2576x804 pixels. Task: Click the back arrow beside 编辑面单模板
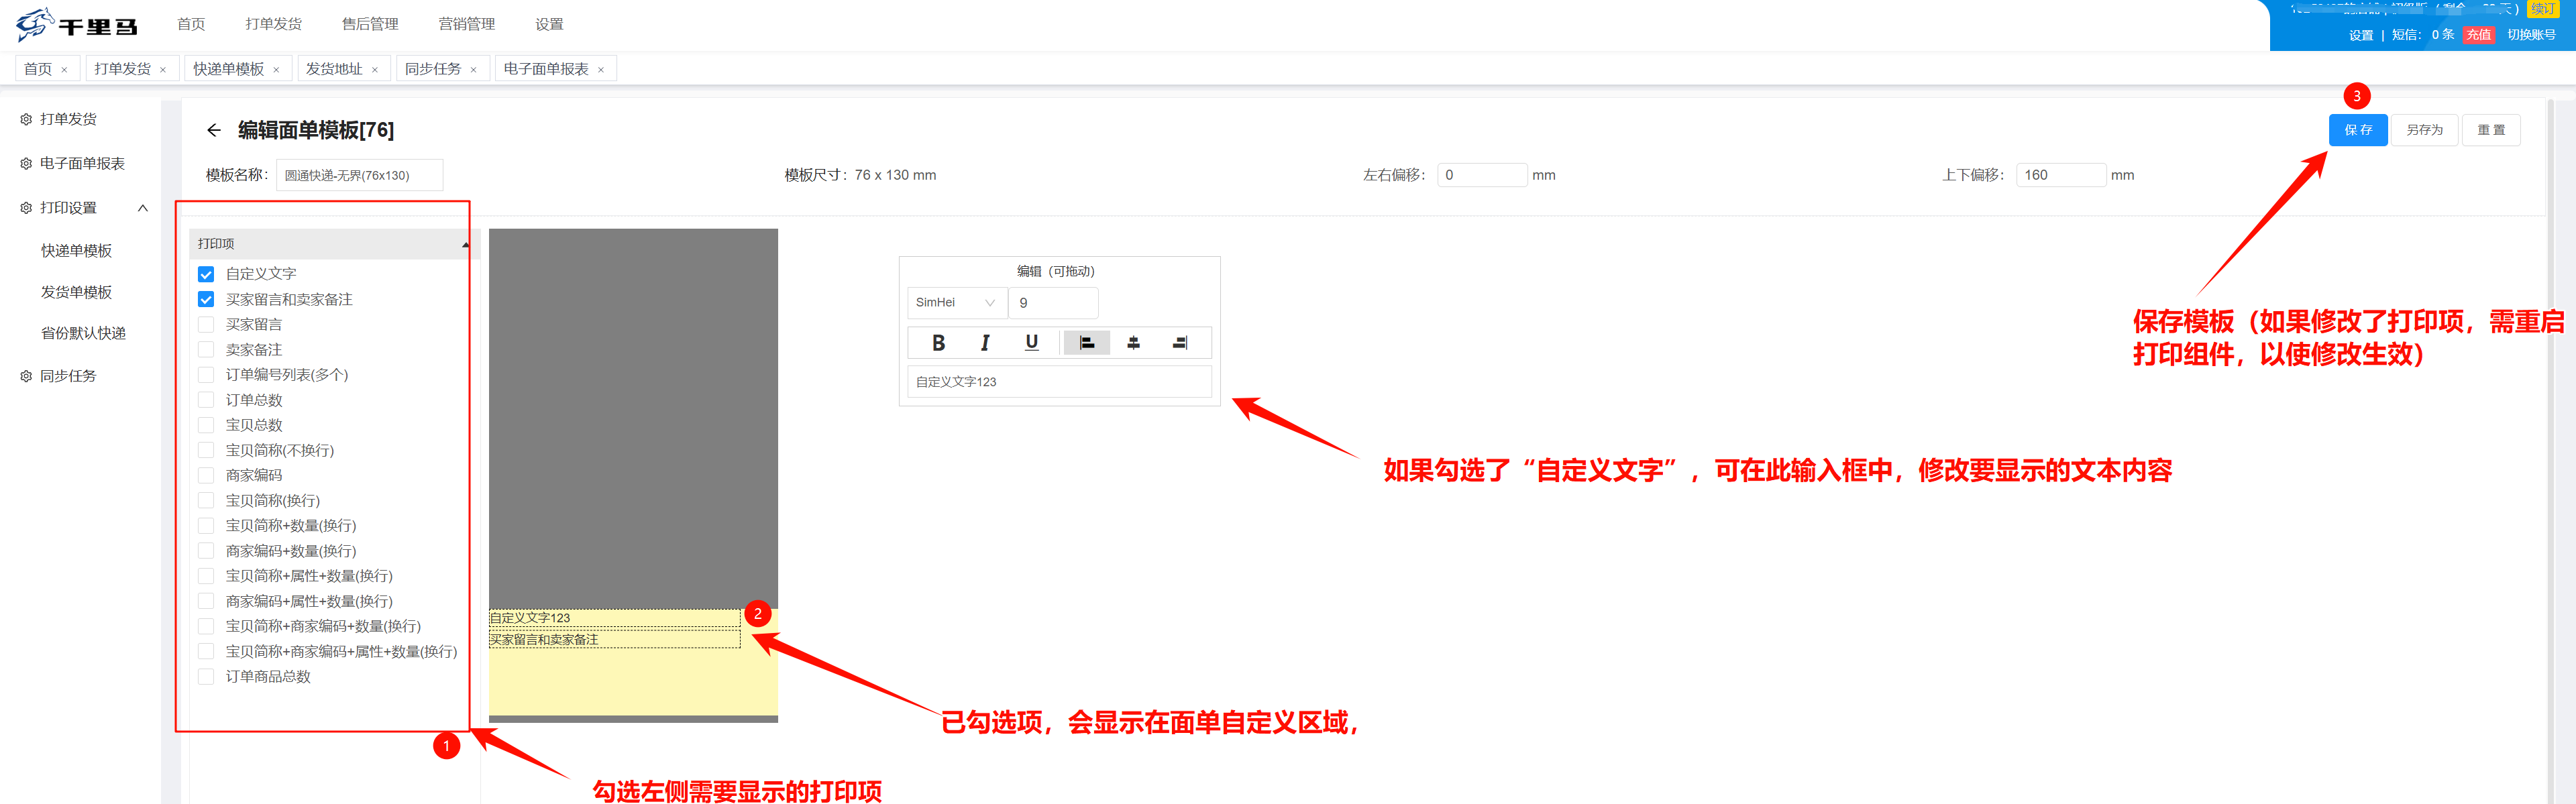[x=214, y=130]
